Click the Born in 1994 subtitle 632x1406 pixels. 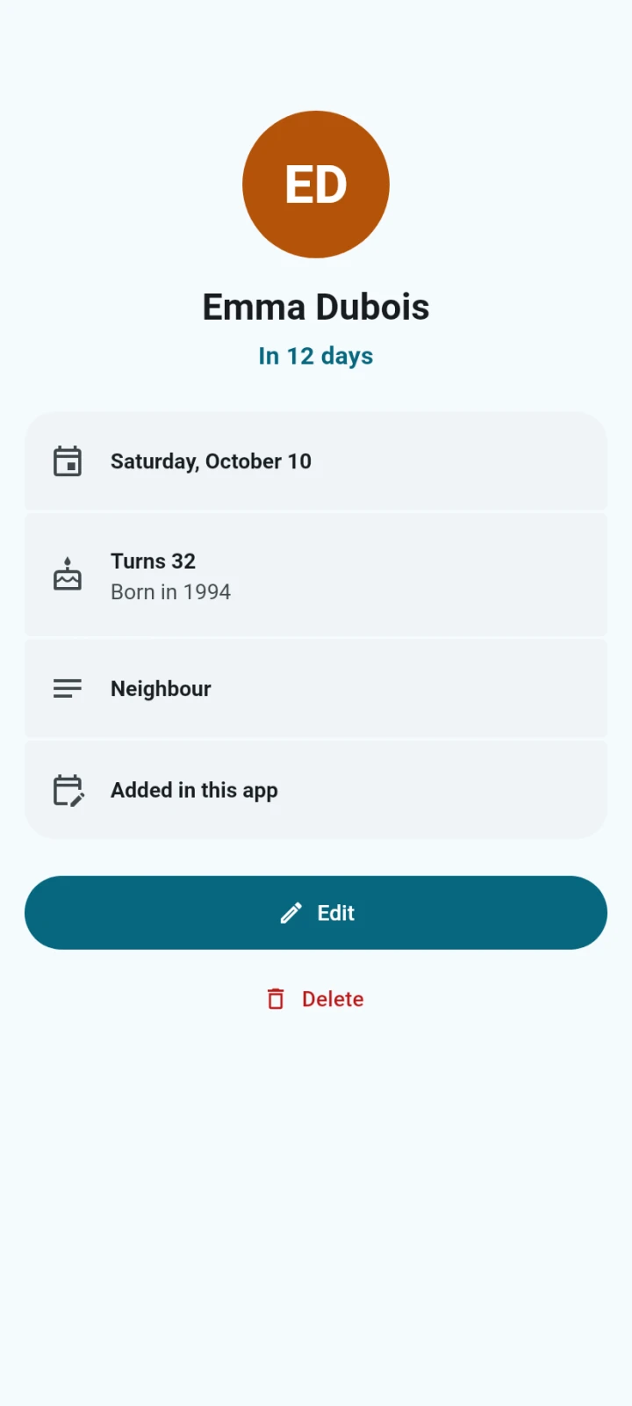[170, 591]
